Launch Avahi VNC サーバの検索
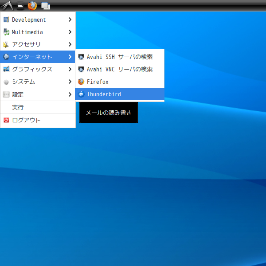266x266 pixels. click(120, 69)
